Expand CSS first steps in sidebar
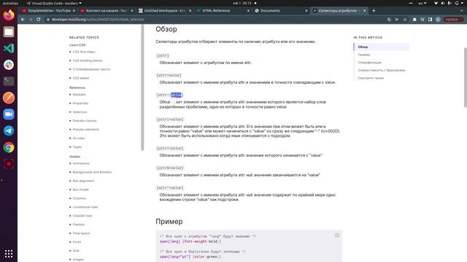The height and width of the screenshot is (262, 467). point(82,52)
